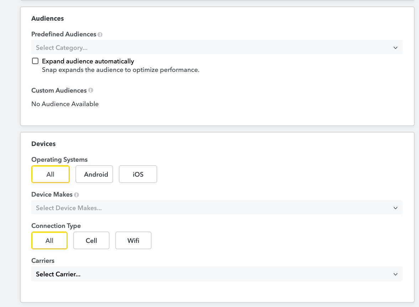Pick the Cell connection type
Image resolution: width=419 pixels, height=307 pixels.
(x=91, y=240)
